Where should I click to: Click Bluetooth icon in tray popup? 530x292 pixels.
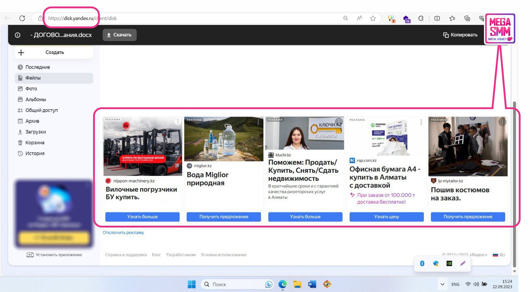[x=422, y=264]
